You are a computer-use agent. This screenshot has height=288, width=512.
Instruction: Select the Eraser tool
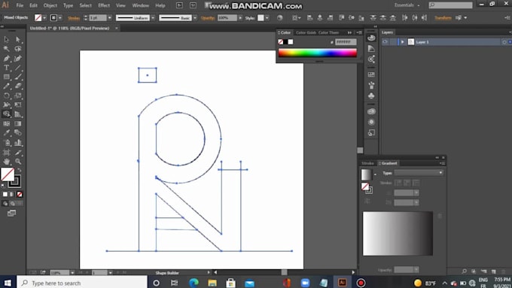point(18,86)
